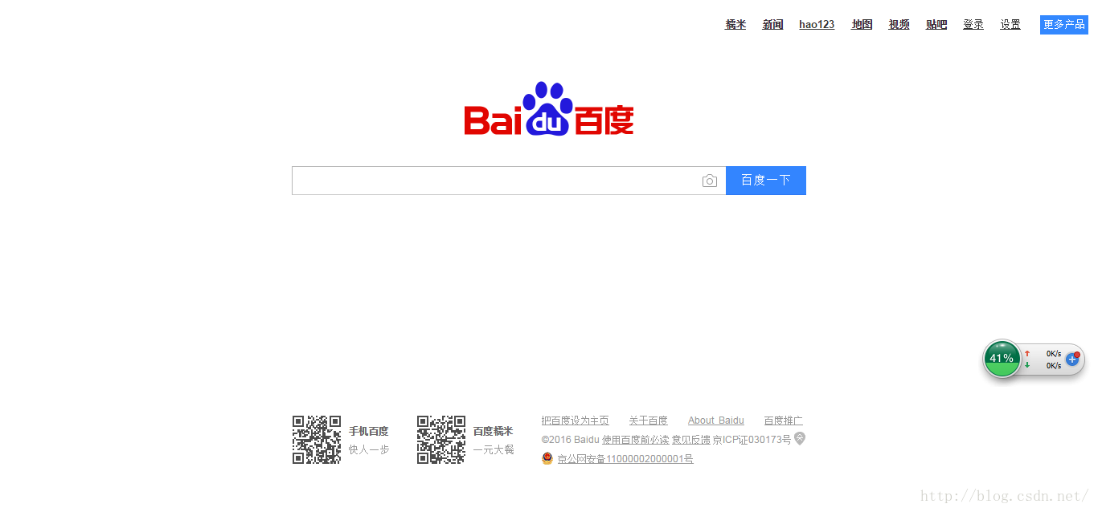1098x512 pixels.
Task: Click the 手机百度 QR code
Action: 317,440
